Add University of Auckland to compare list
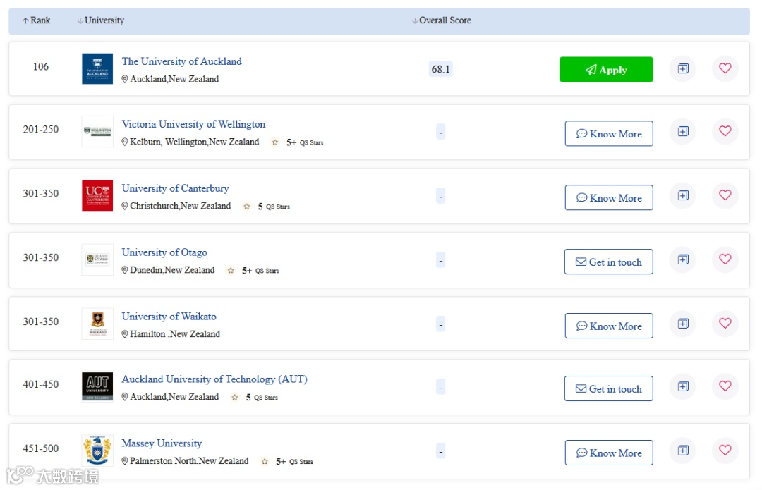The image size is (762, 490). [x=682, y=69]
